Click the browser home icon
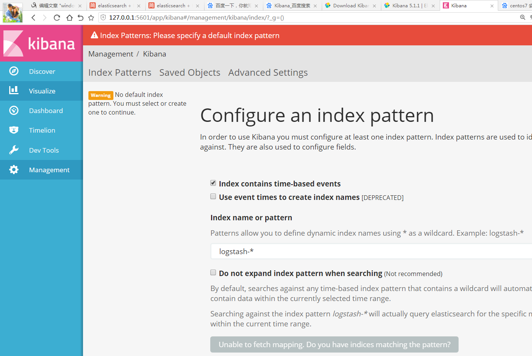This screenshot has height=356, width=532. (69, 18)
